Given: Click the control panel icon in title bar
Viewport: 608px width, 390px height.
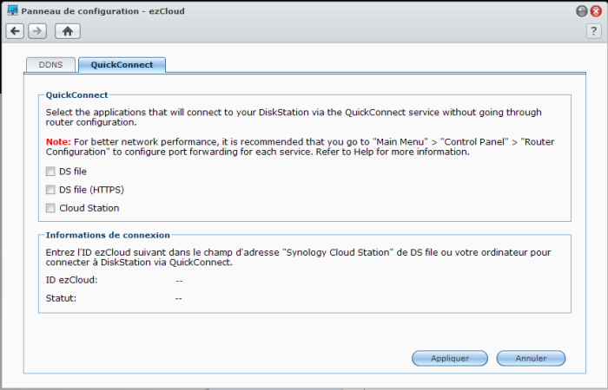Looking at the screenshot, I should point(12,10).
